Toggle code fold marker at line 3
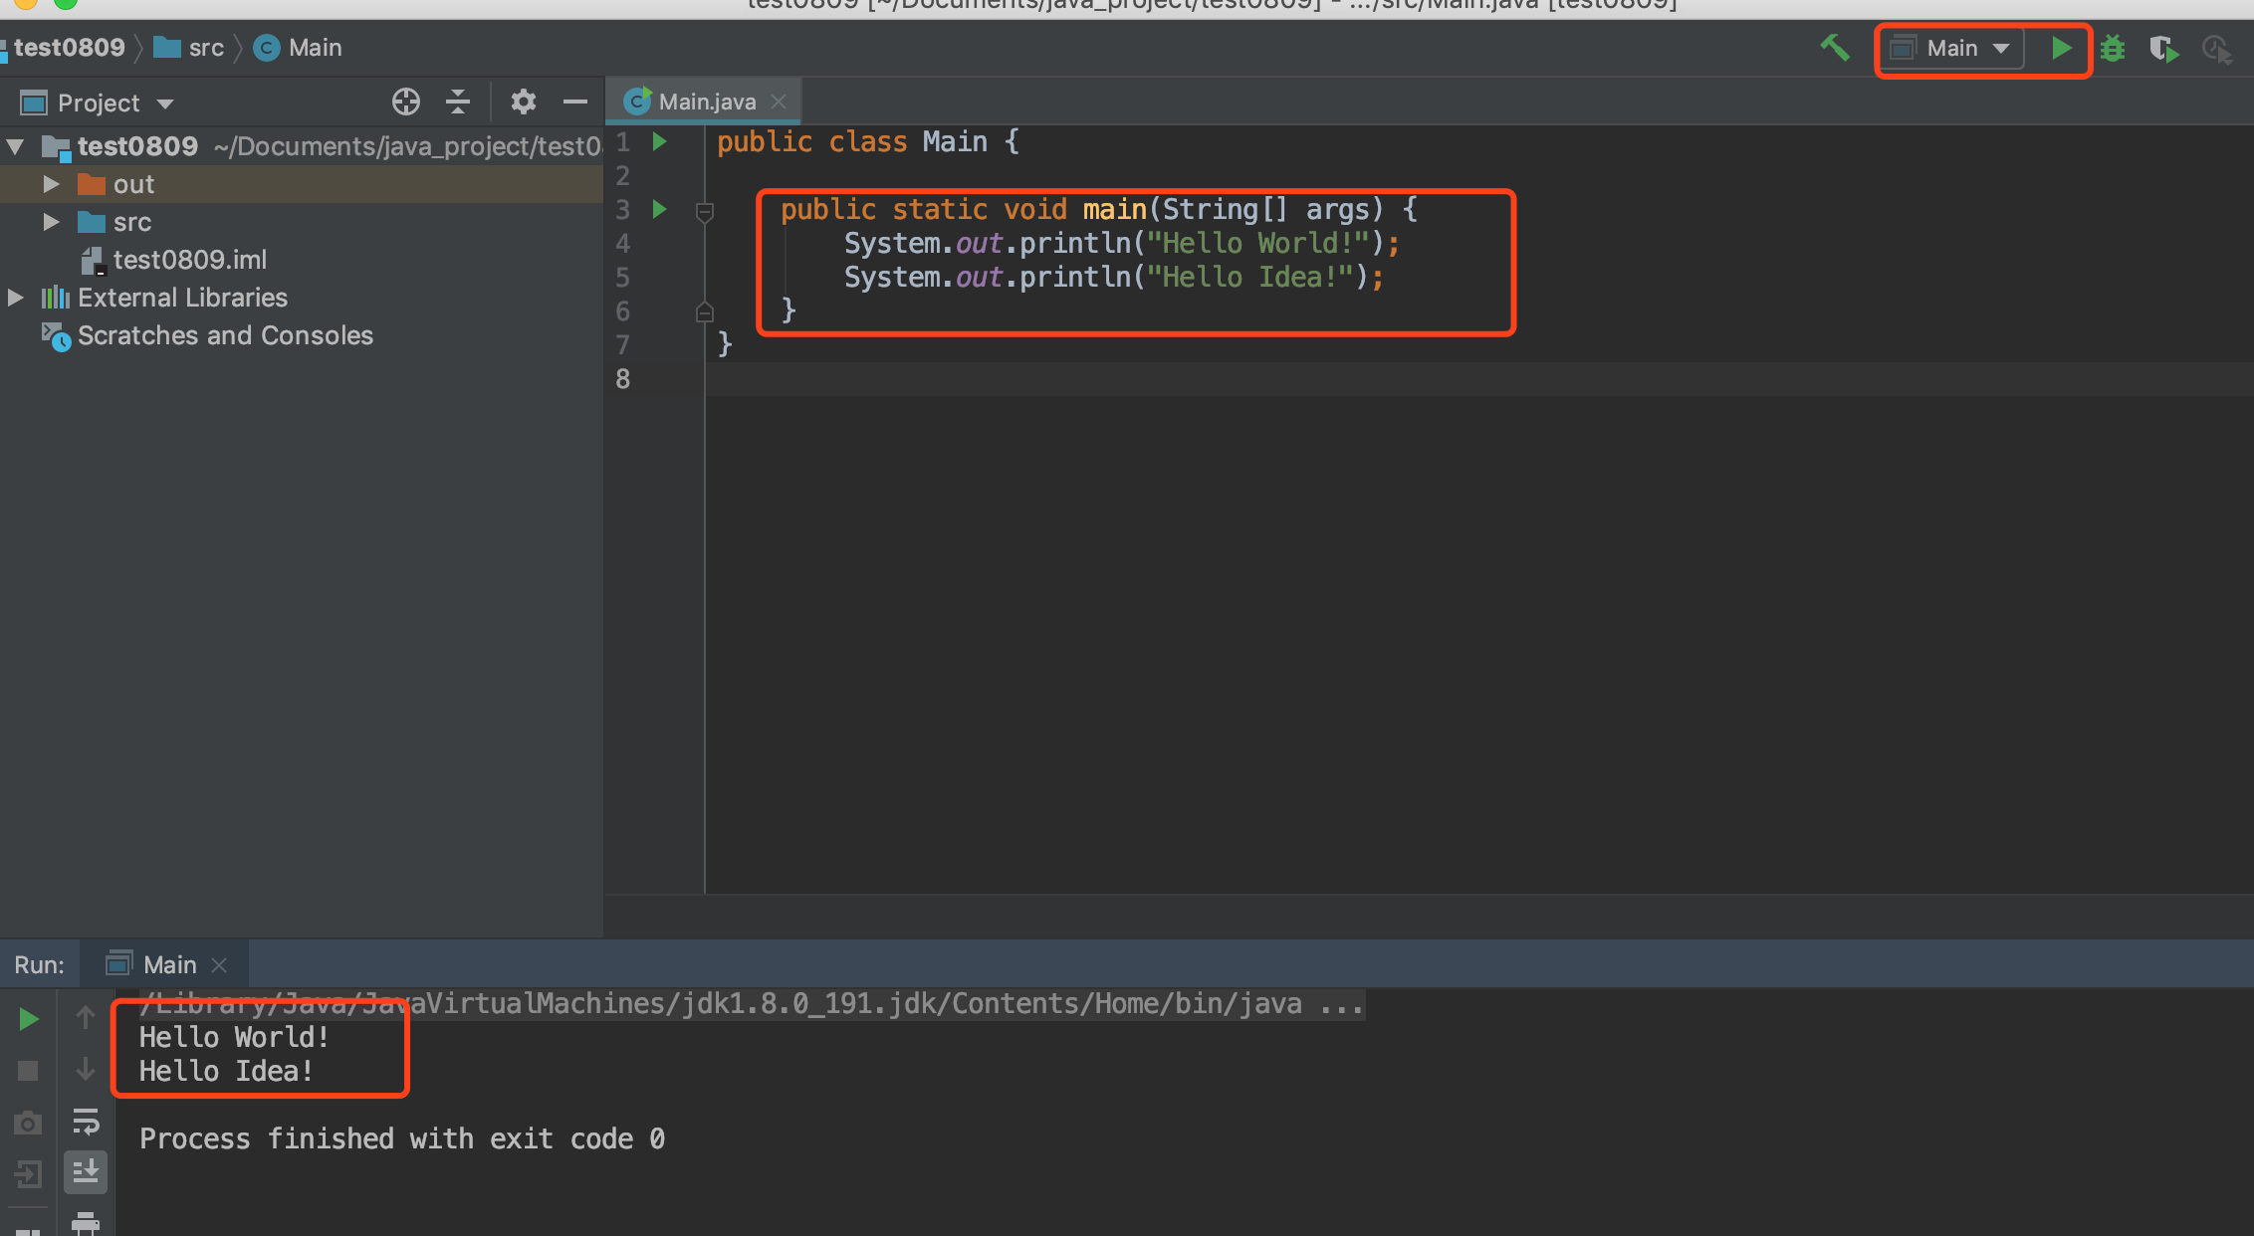Screen dimensions: 2254x1236 click(704, 211)
